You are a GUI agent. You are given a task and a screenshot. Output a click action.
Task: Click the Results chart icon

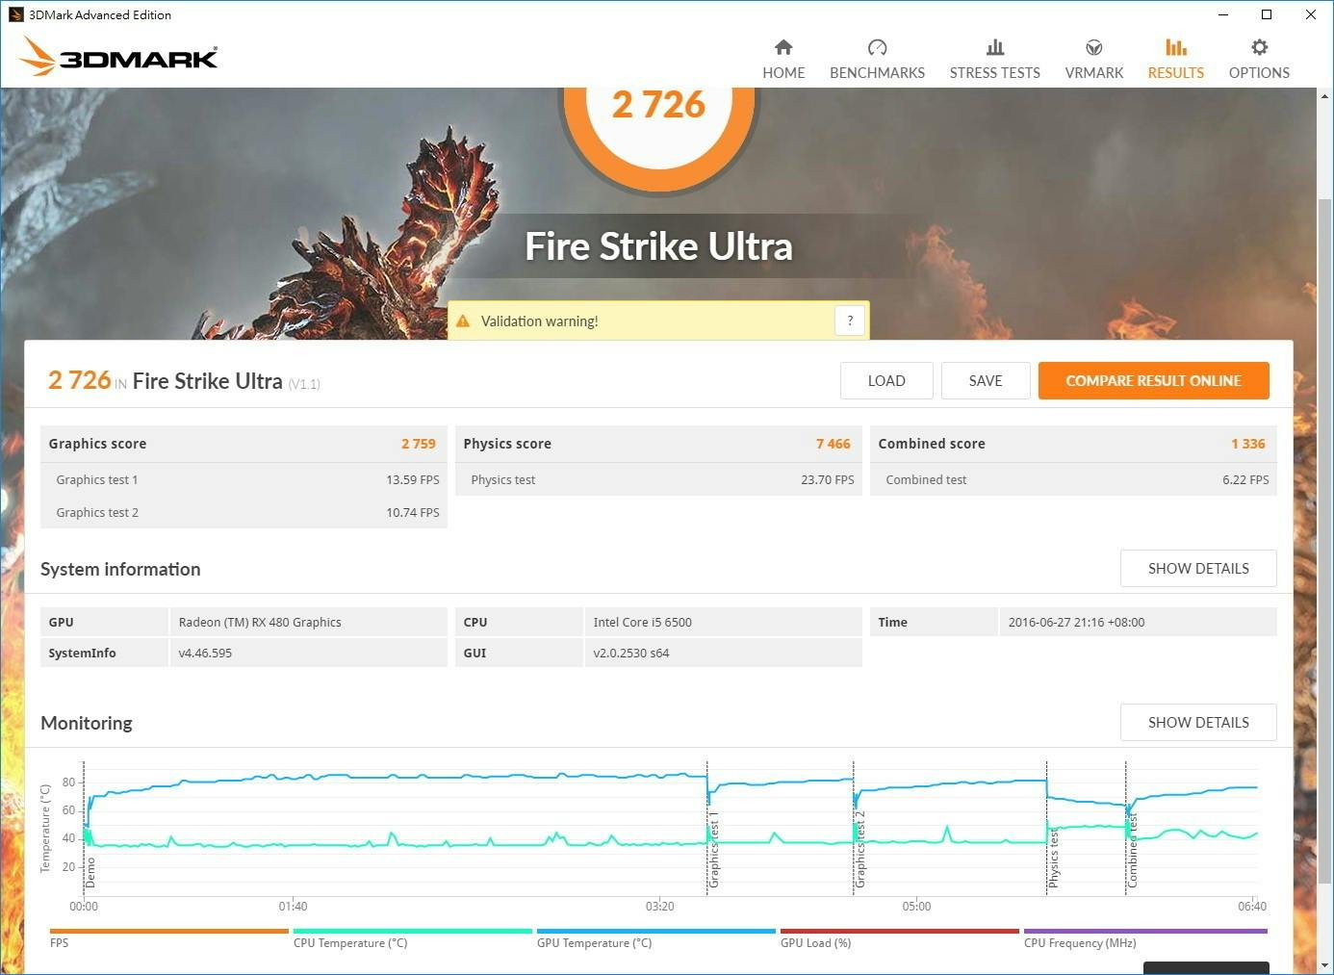(x=1175, y=47)
